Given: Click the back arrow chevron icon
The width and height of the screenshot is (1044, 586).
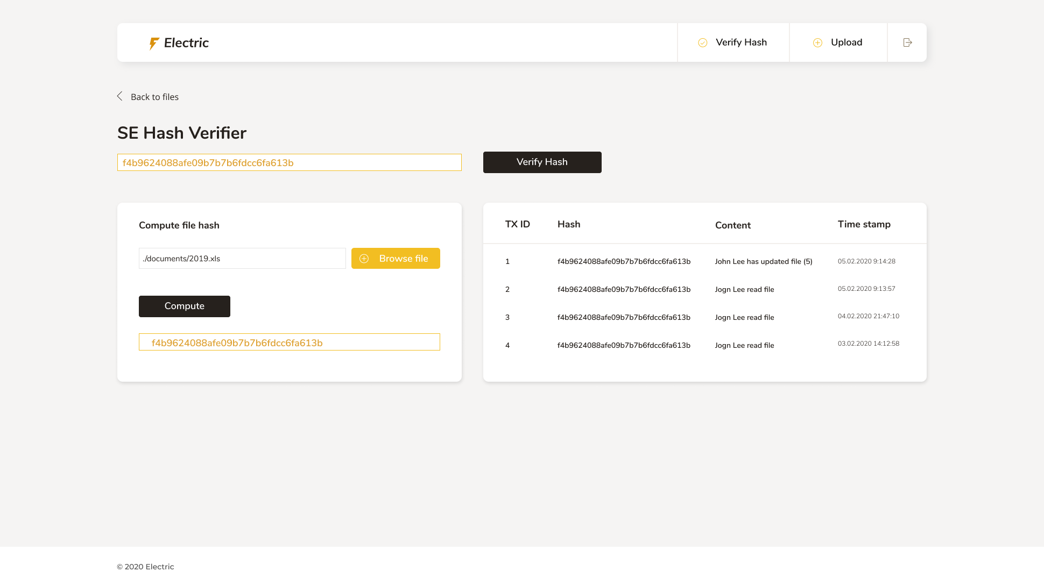Looking at the screenshot, I should (x=120, y=96).
